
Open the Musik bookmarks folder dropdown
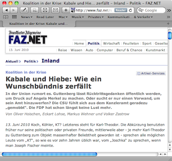pyautogui.click(x=78, y=17)
